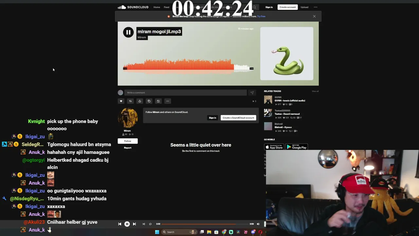Dismiss the Break the loop banner

point(314,16)
